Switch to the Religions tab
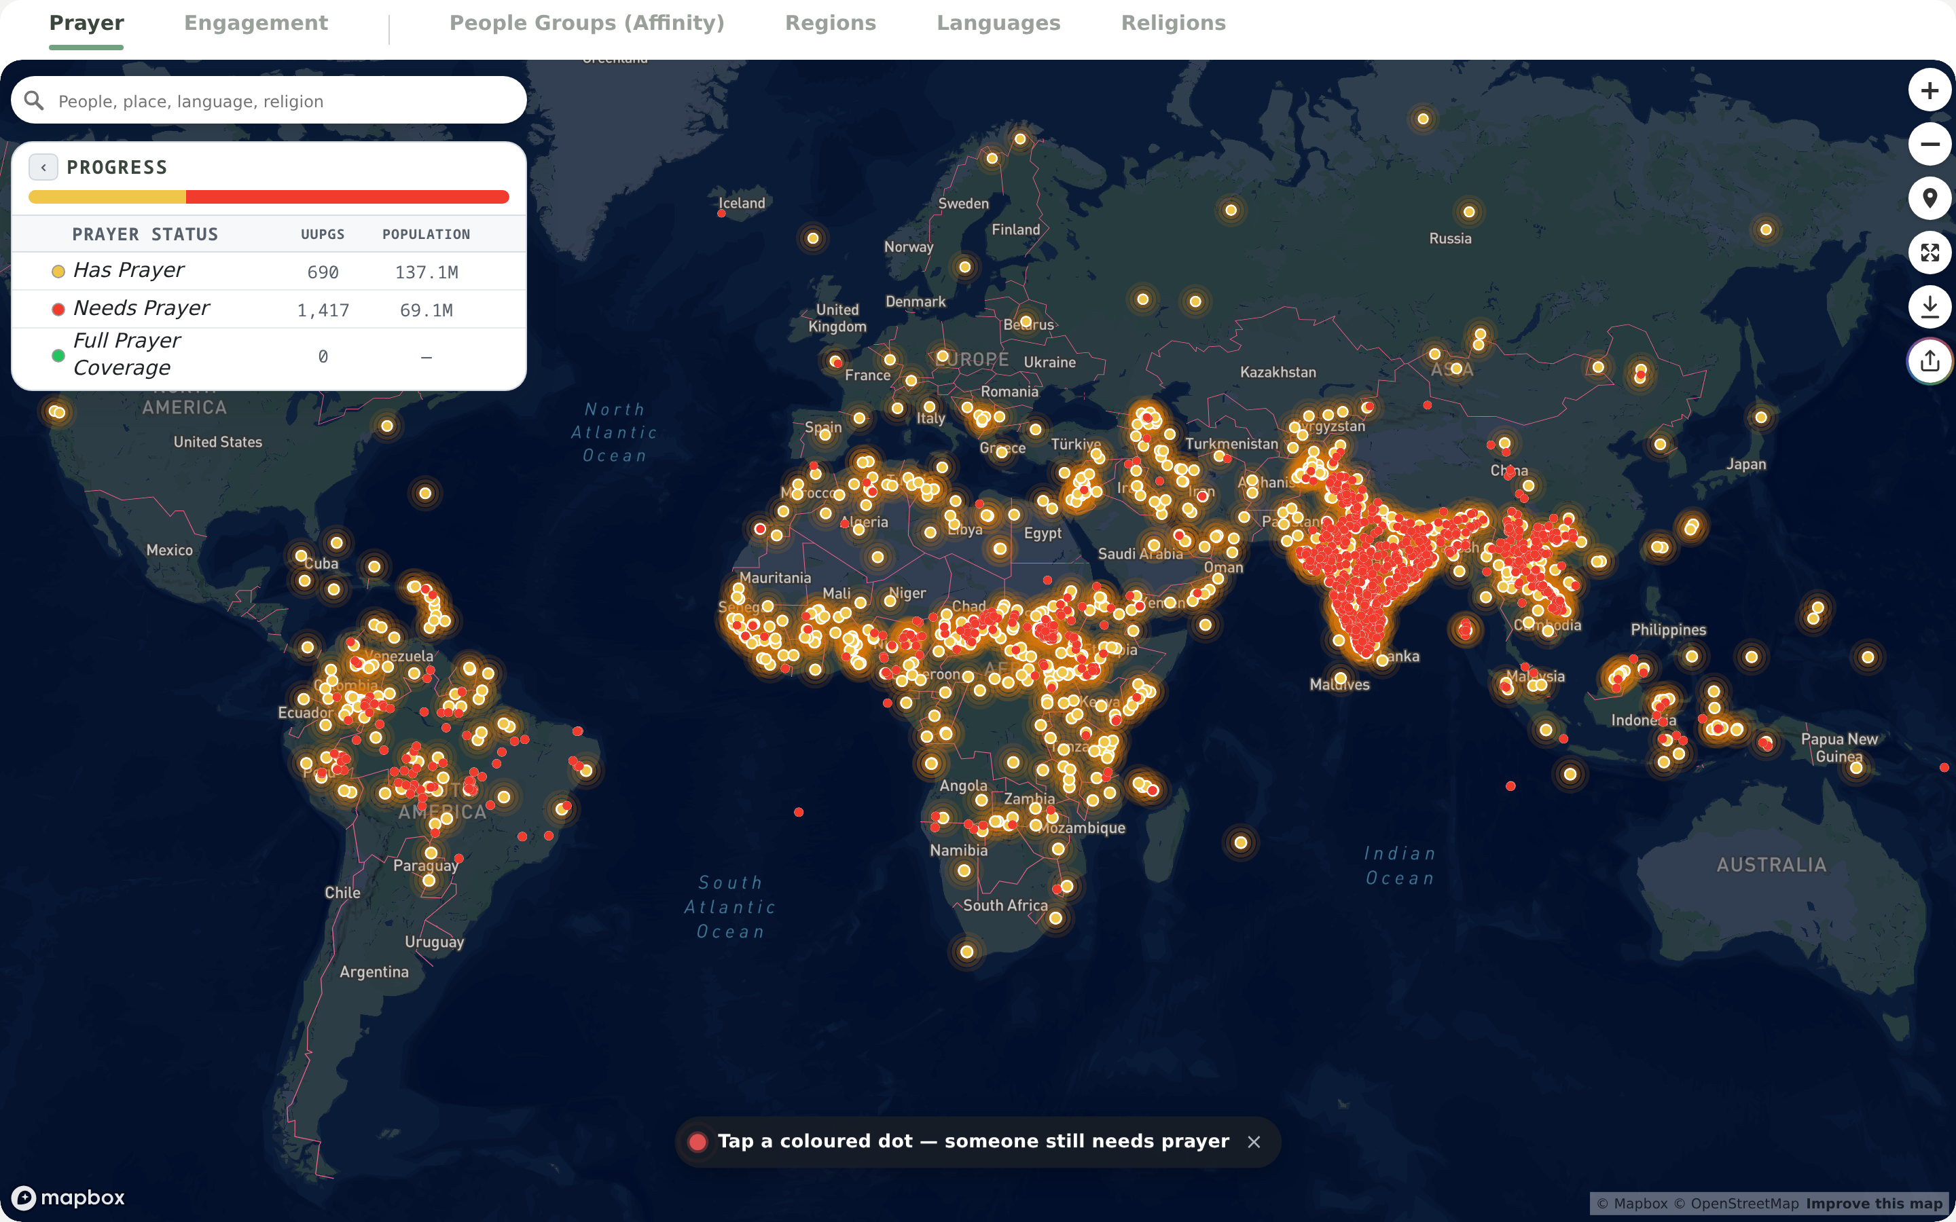Viewport: 1956px width, 1222px height. tap(1173, 22)
